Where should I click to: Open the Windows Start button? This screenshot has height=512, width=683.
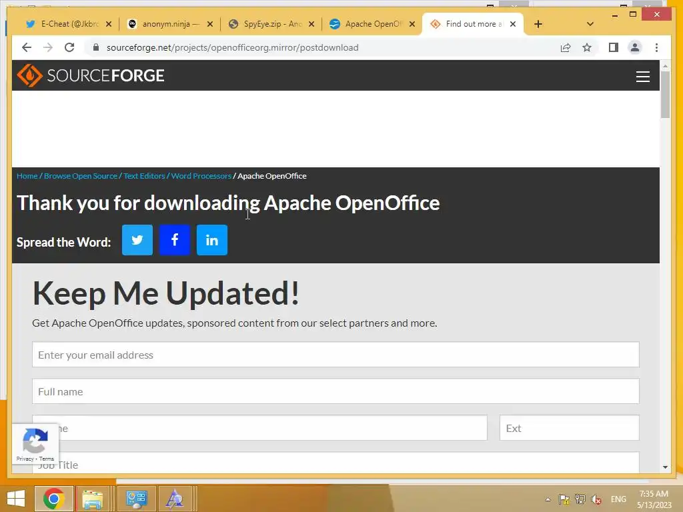[x=16, y=499]
